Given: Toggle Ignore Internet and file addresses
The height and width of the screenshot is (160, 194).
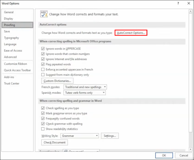Looking at the screenshot, I should 43,59.
